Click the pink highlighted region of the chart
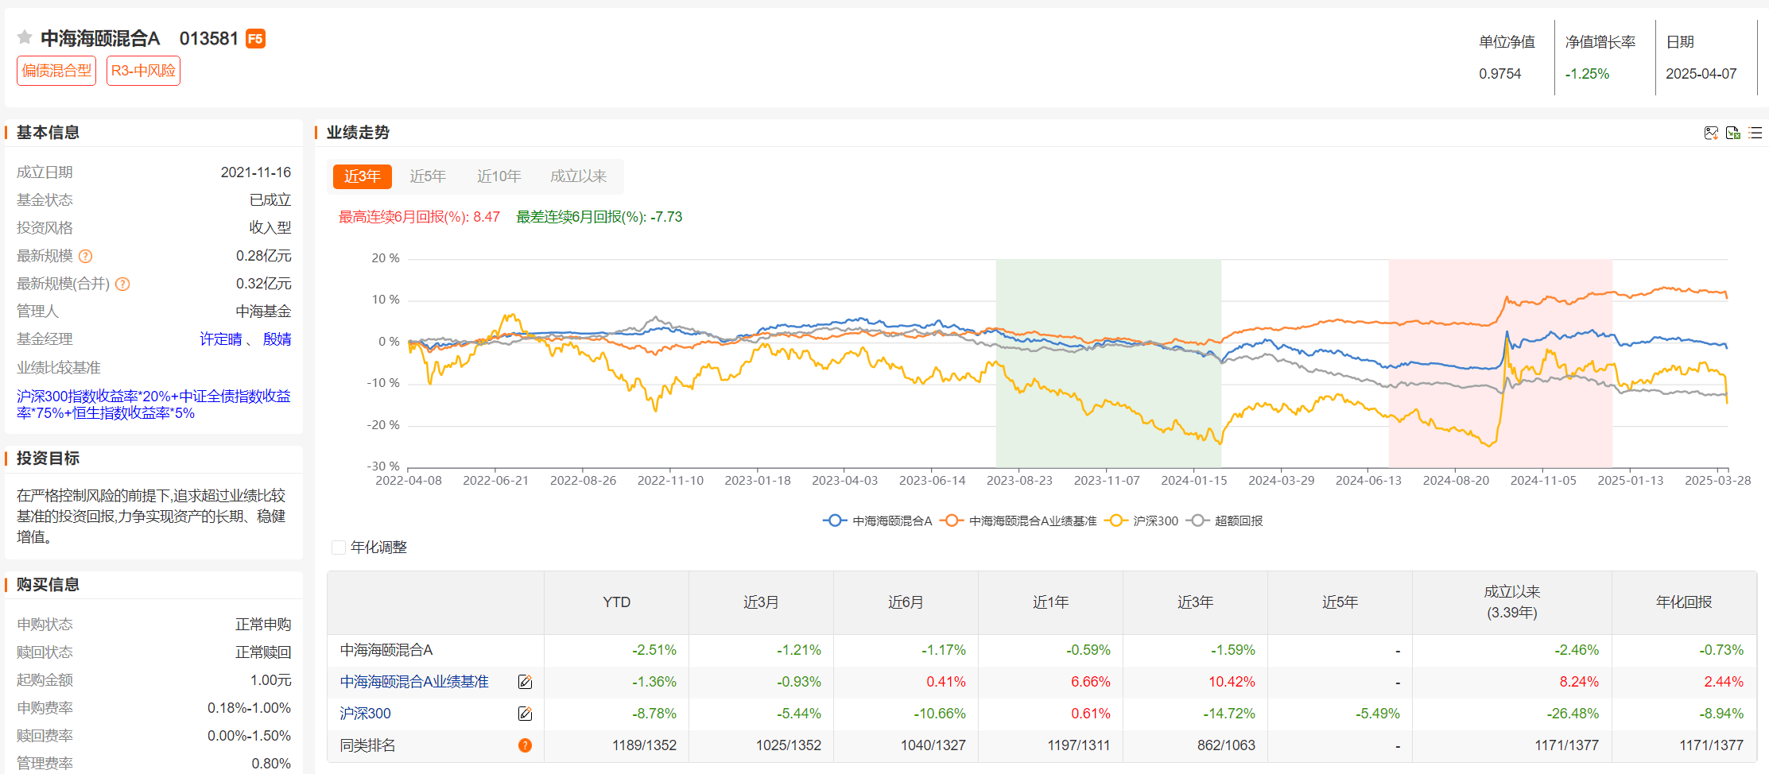This screenshot has width=1769, height=774. [1500, 363]
